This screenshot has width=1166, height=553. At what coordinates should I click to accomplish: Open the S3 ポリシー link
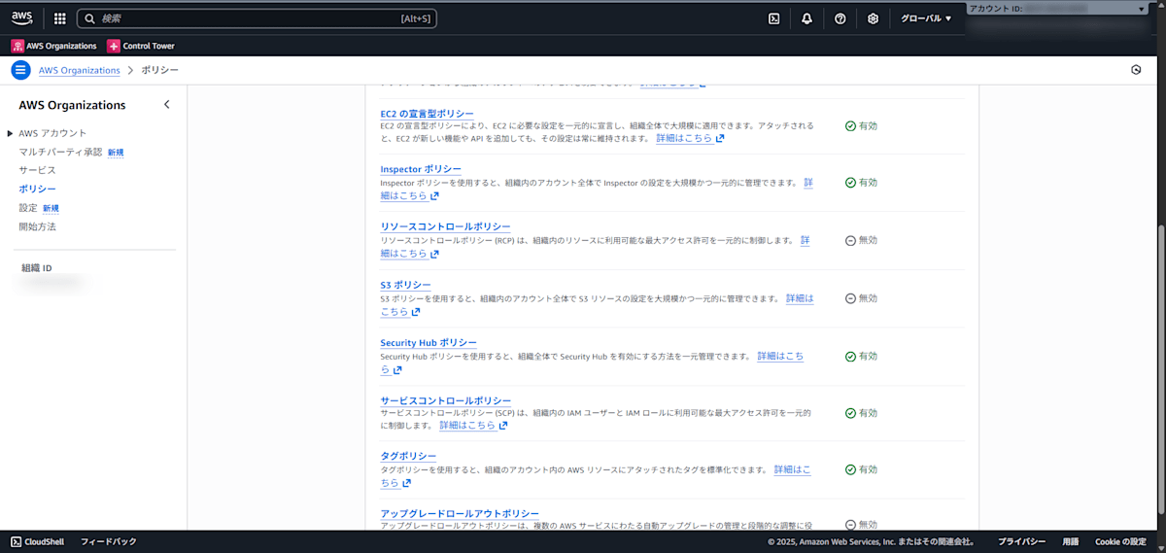pos(405,285)
